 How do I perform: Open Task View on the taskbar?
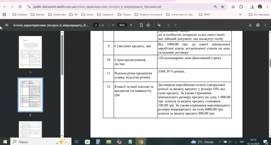(76, 142)
